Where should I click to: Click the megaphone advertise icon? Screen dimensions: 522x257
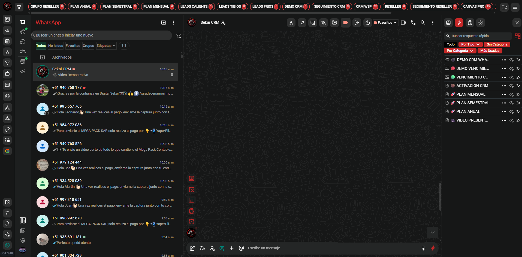tap(23, 71)
